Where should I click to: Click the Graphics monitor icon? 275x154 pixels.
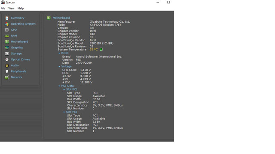pyautogui.click(x=7, y=47)
